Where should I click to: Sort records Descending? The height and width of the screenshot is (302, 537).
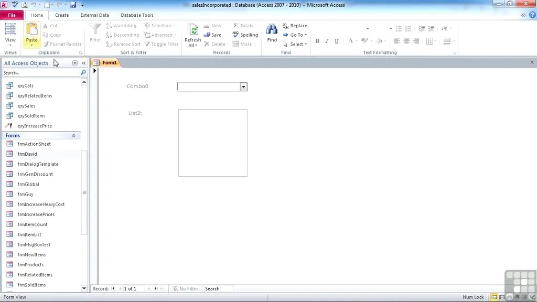pos(123,35)
